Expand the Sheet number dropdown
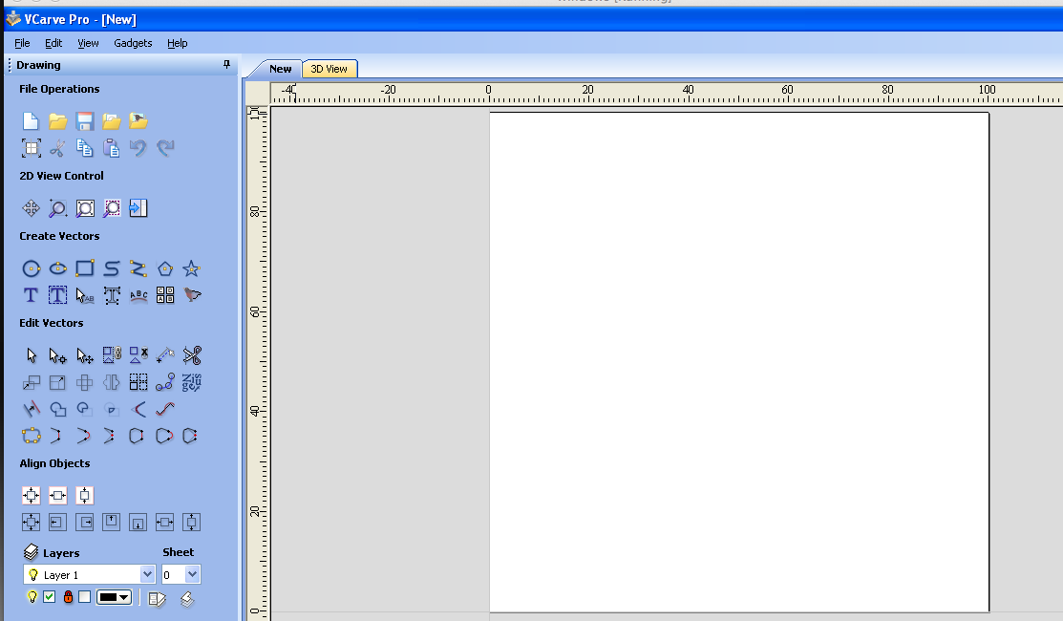1063x621 pixels. (193, 574)
